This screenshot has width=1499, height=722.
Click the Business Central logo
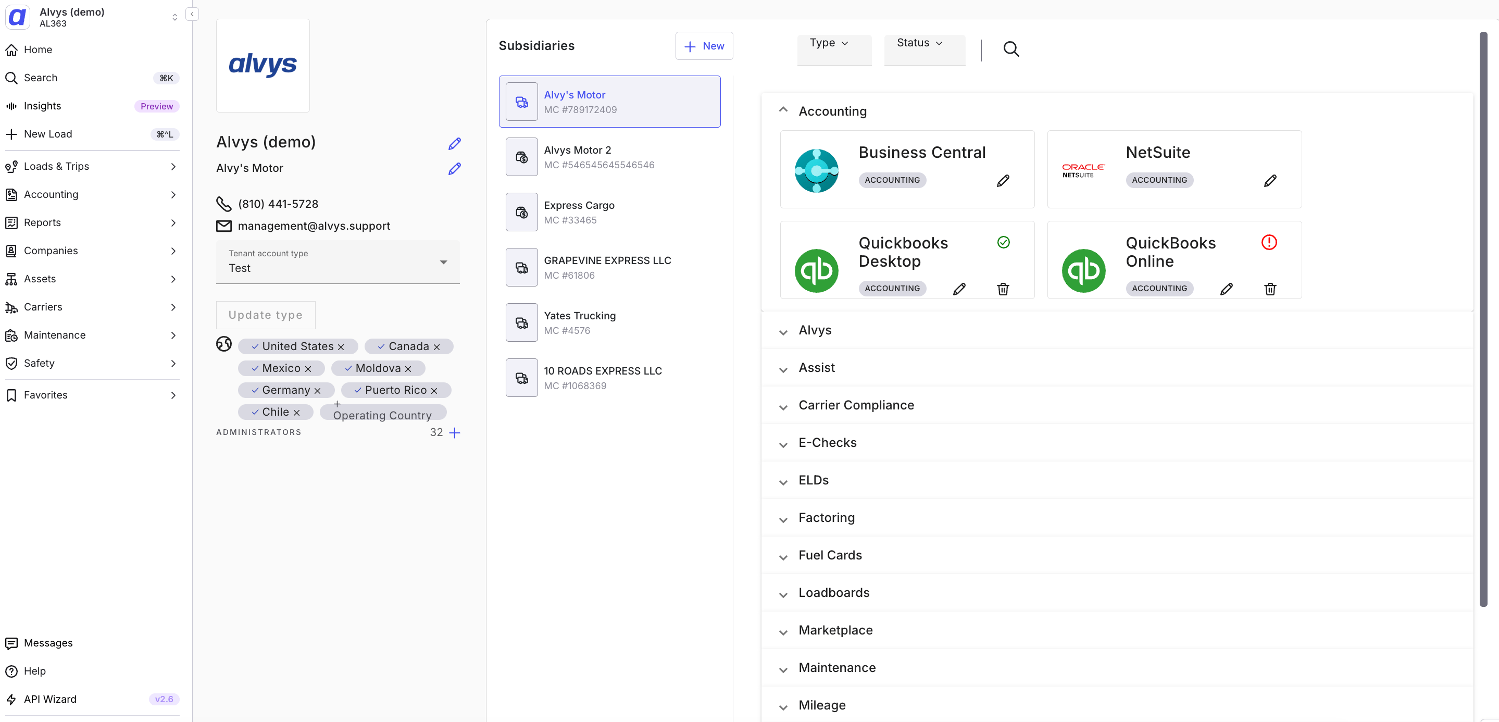pyautogui.click(x=816, y=170)
